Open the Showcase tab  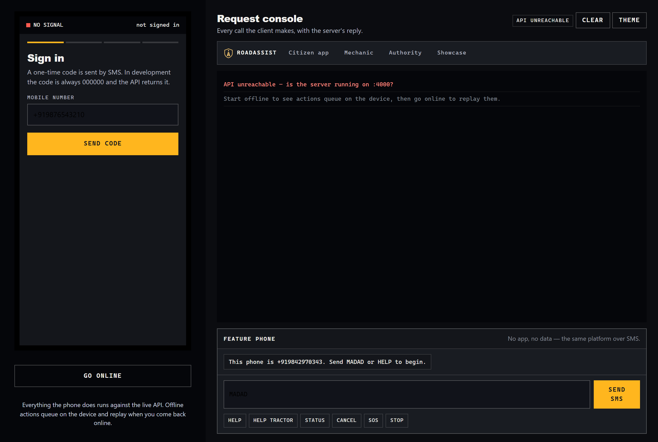[x=452, y=53]
